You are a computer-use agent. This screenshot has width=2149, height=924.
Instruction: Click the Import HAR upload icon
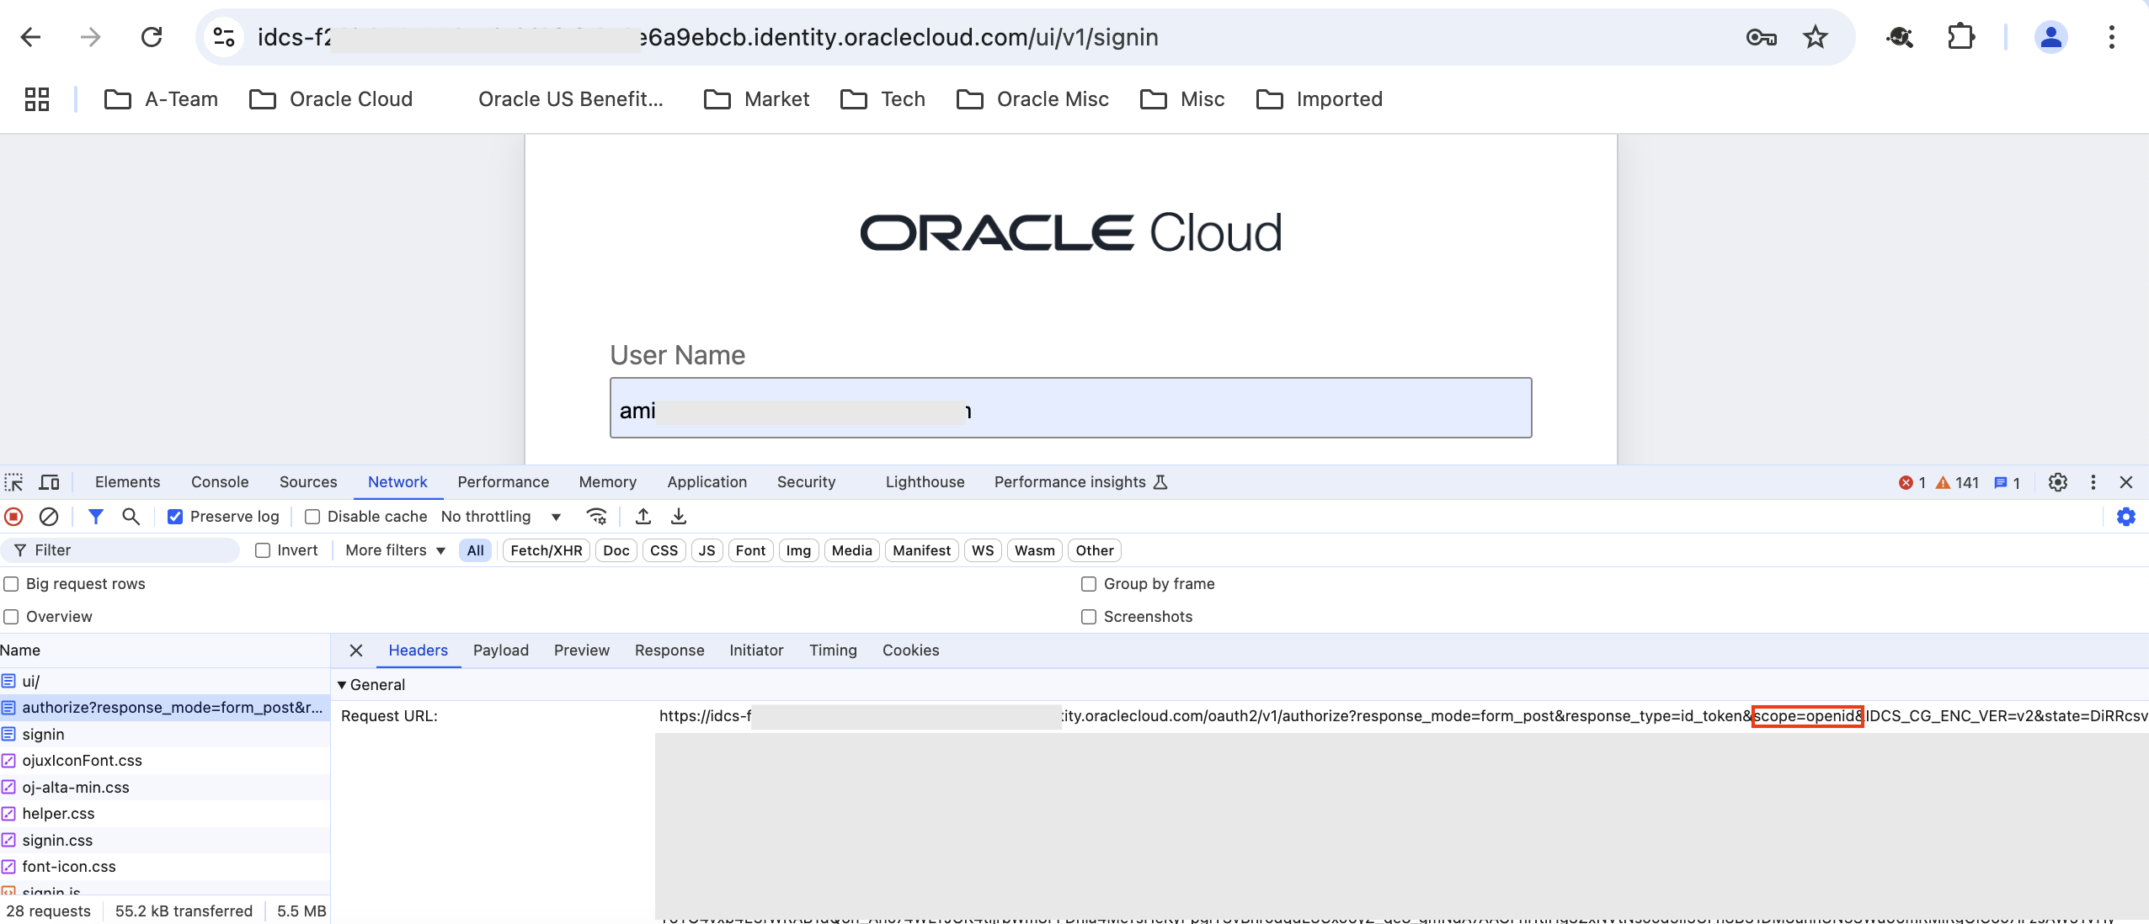(643, 516)
